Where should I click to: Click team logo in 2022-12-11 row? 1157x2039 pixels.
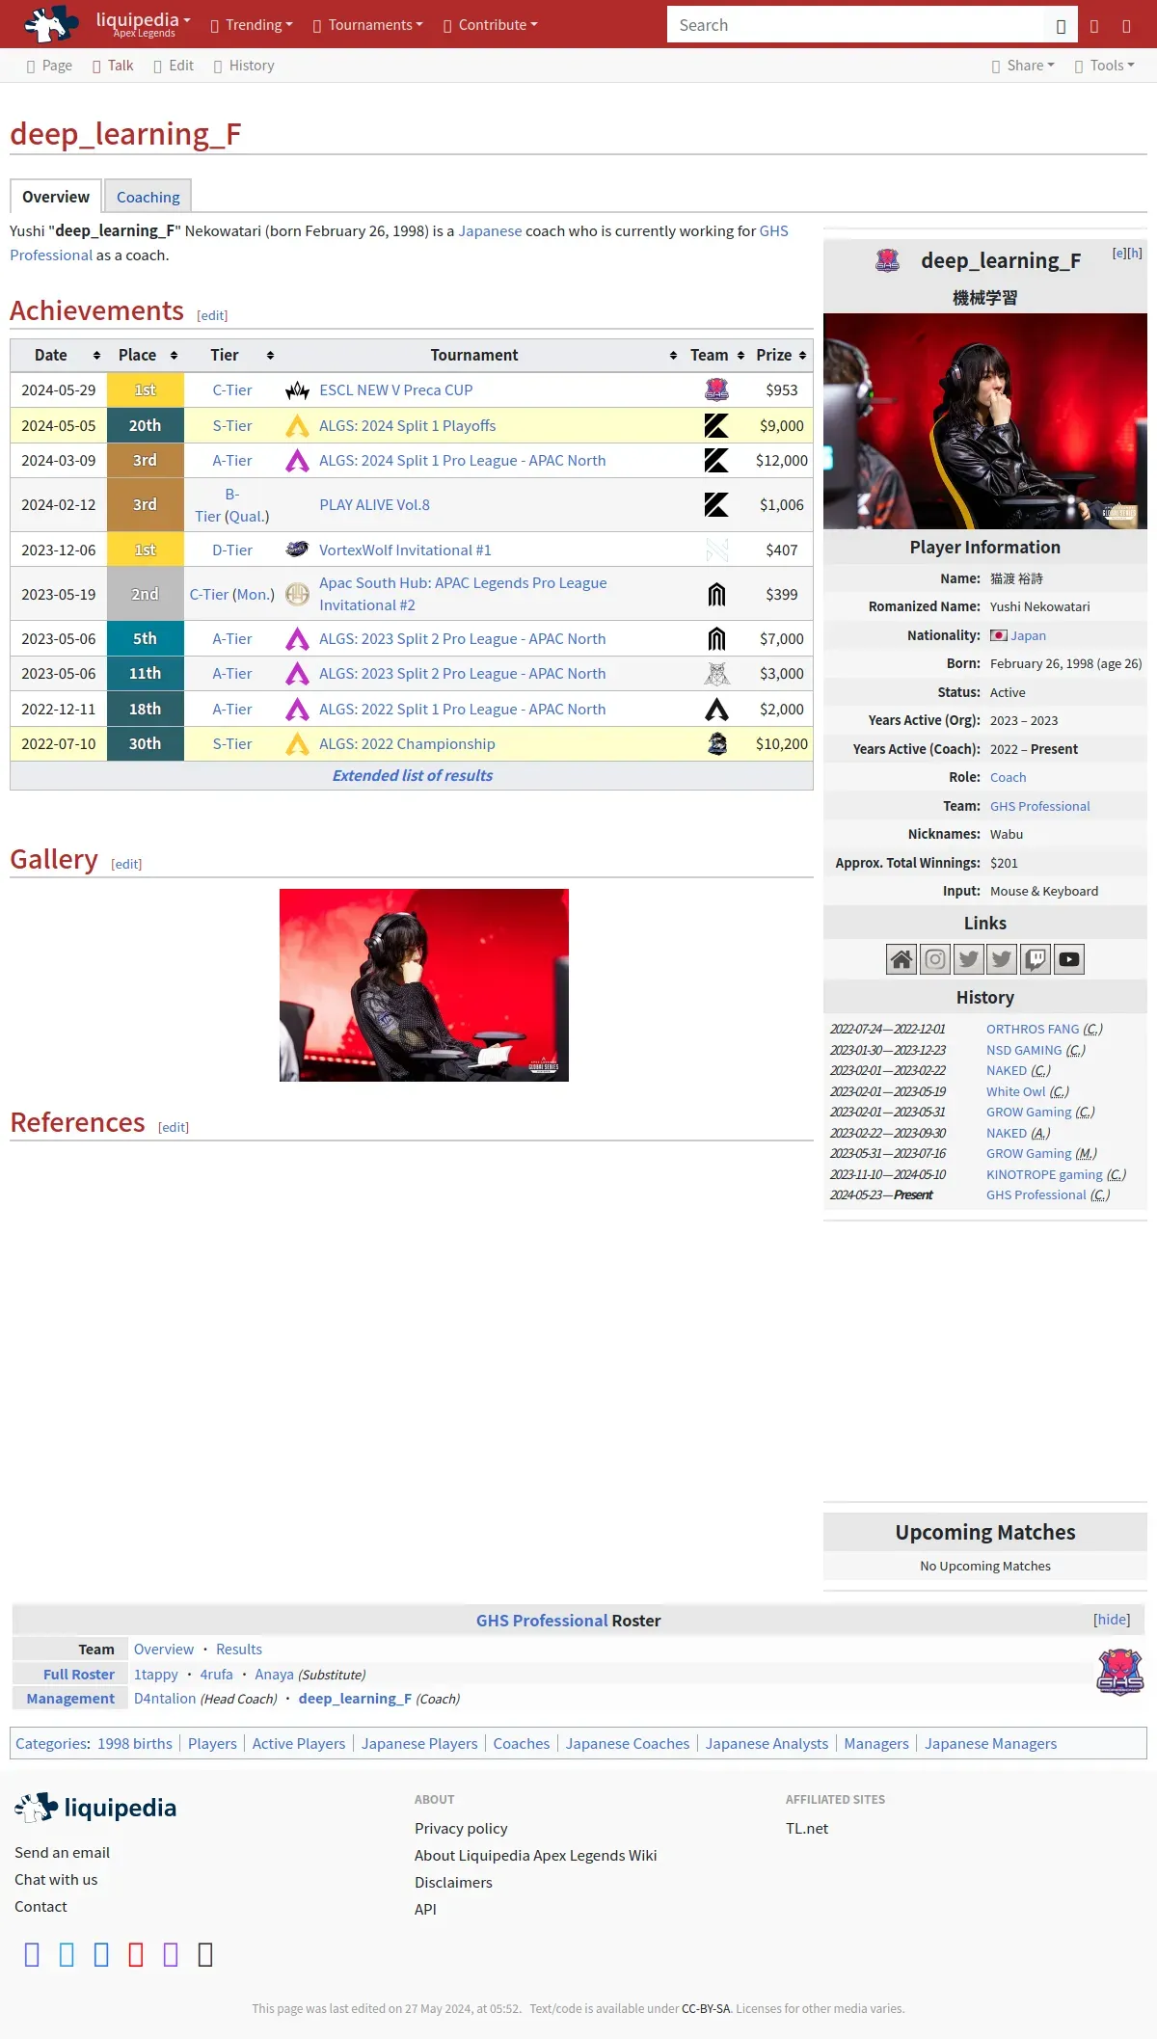[716, 710]
